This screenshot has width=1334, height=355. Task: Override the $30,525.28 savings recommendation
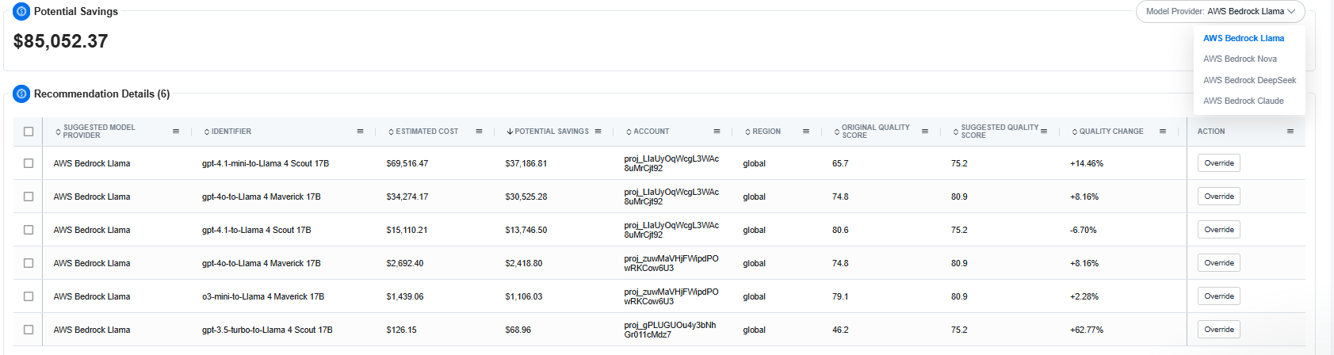(x=1219, y=197)
